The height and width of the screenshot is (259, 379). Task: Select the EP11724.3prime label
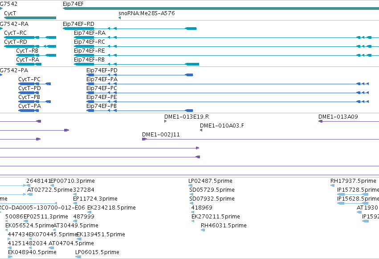click(95, 199)
